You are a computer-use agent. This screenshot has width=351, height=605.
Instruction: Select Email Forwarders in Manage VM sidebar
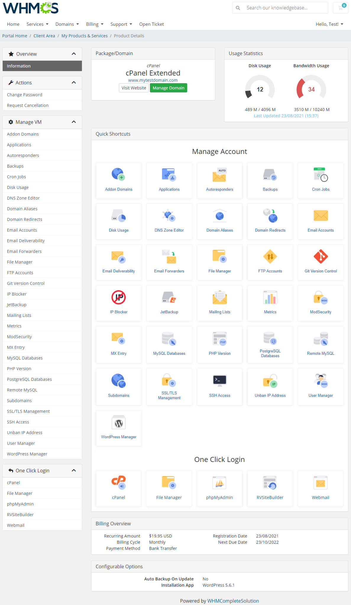coord(42,251)
